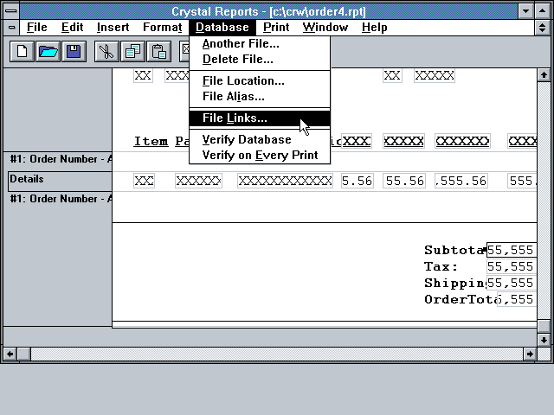Choose Another File... from Database menu
This screenshot has height=415, width=554.
pyautogui.click(x=260, y=44)
